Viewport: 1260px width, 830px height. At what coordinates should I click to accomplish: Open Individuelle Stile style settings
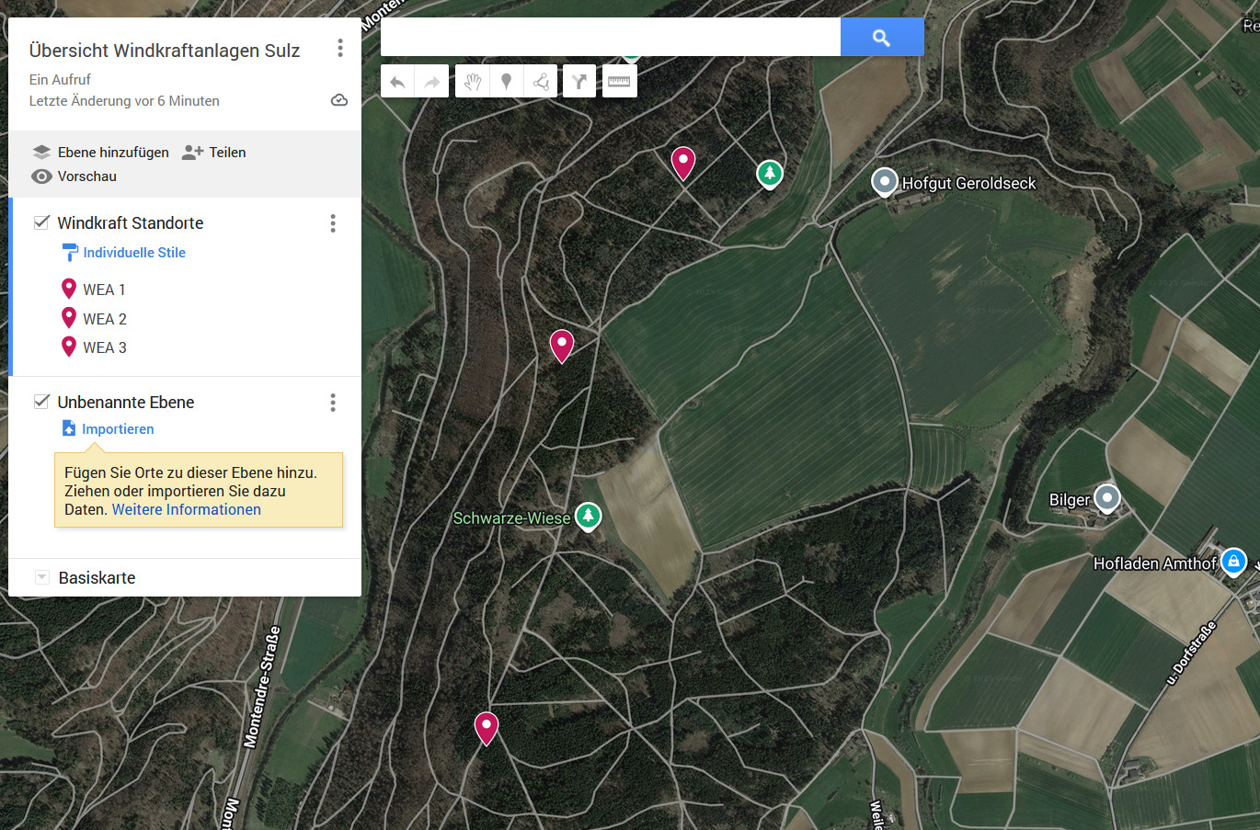(133, 253)
